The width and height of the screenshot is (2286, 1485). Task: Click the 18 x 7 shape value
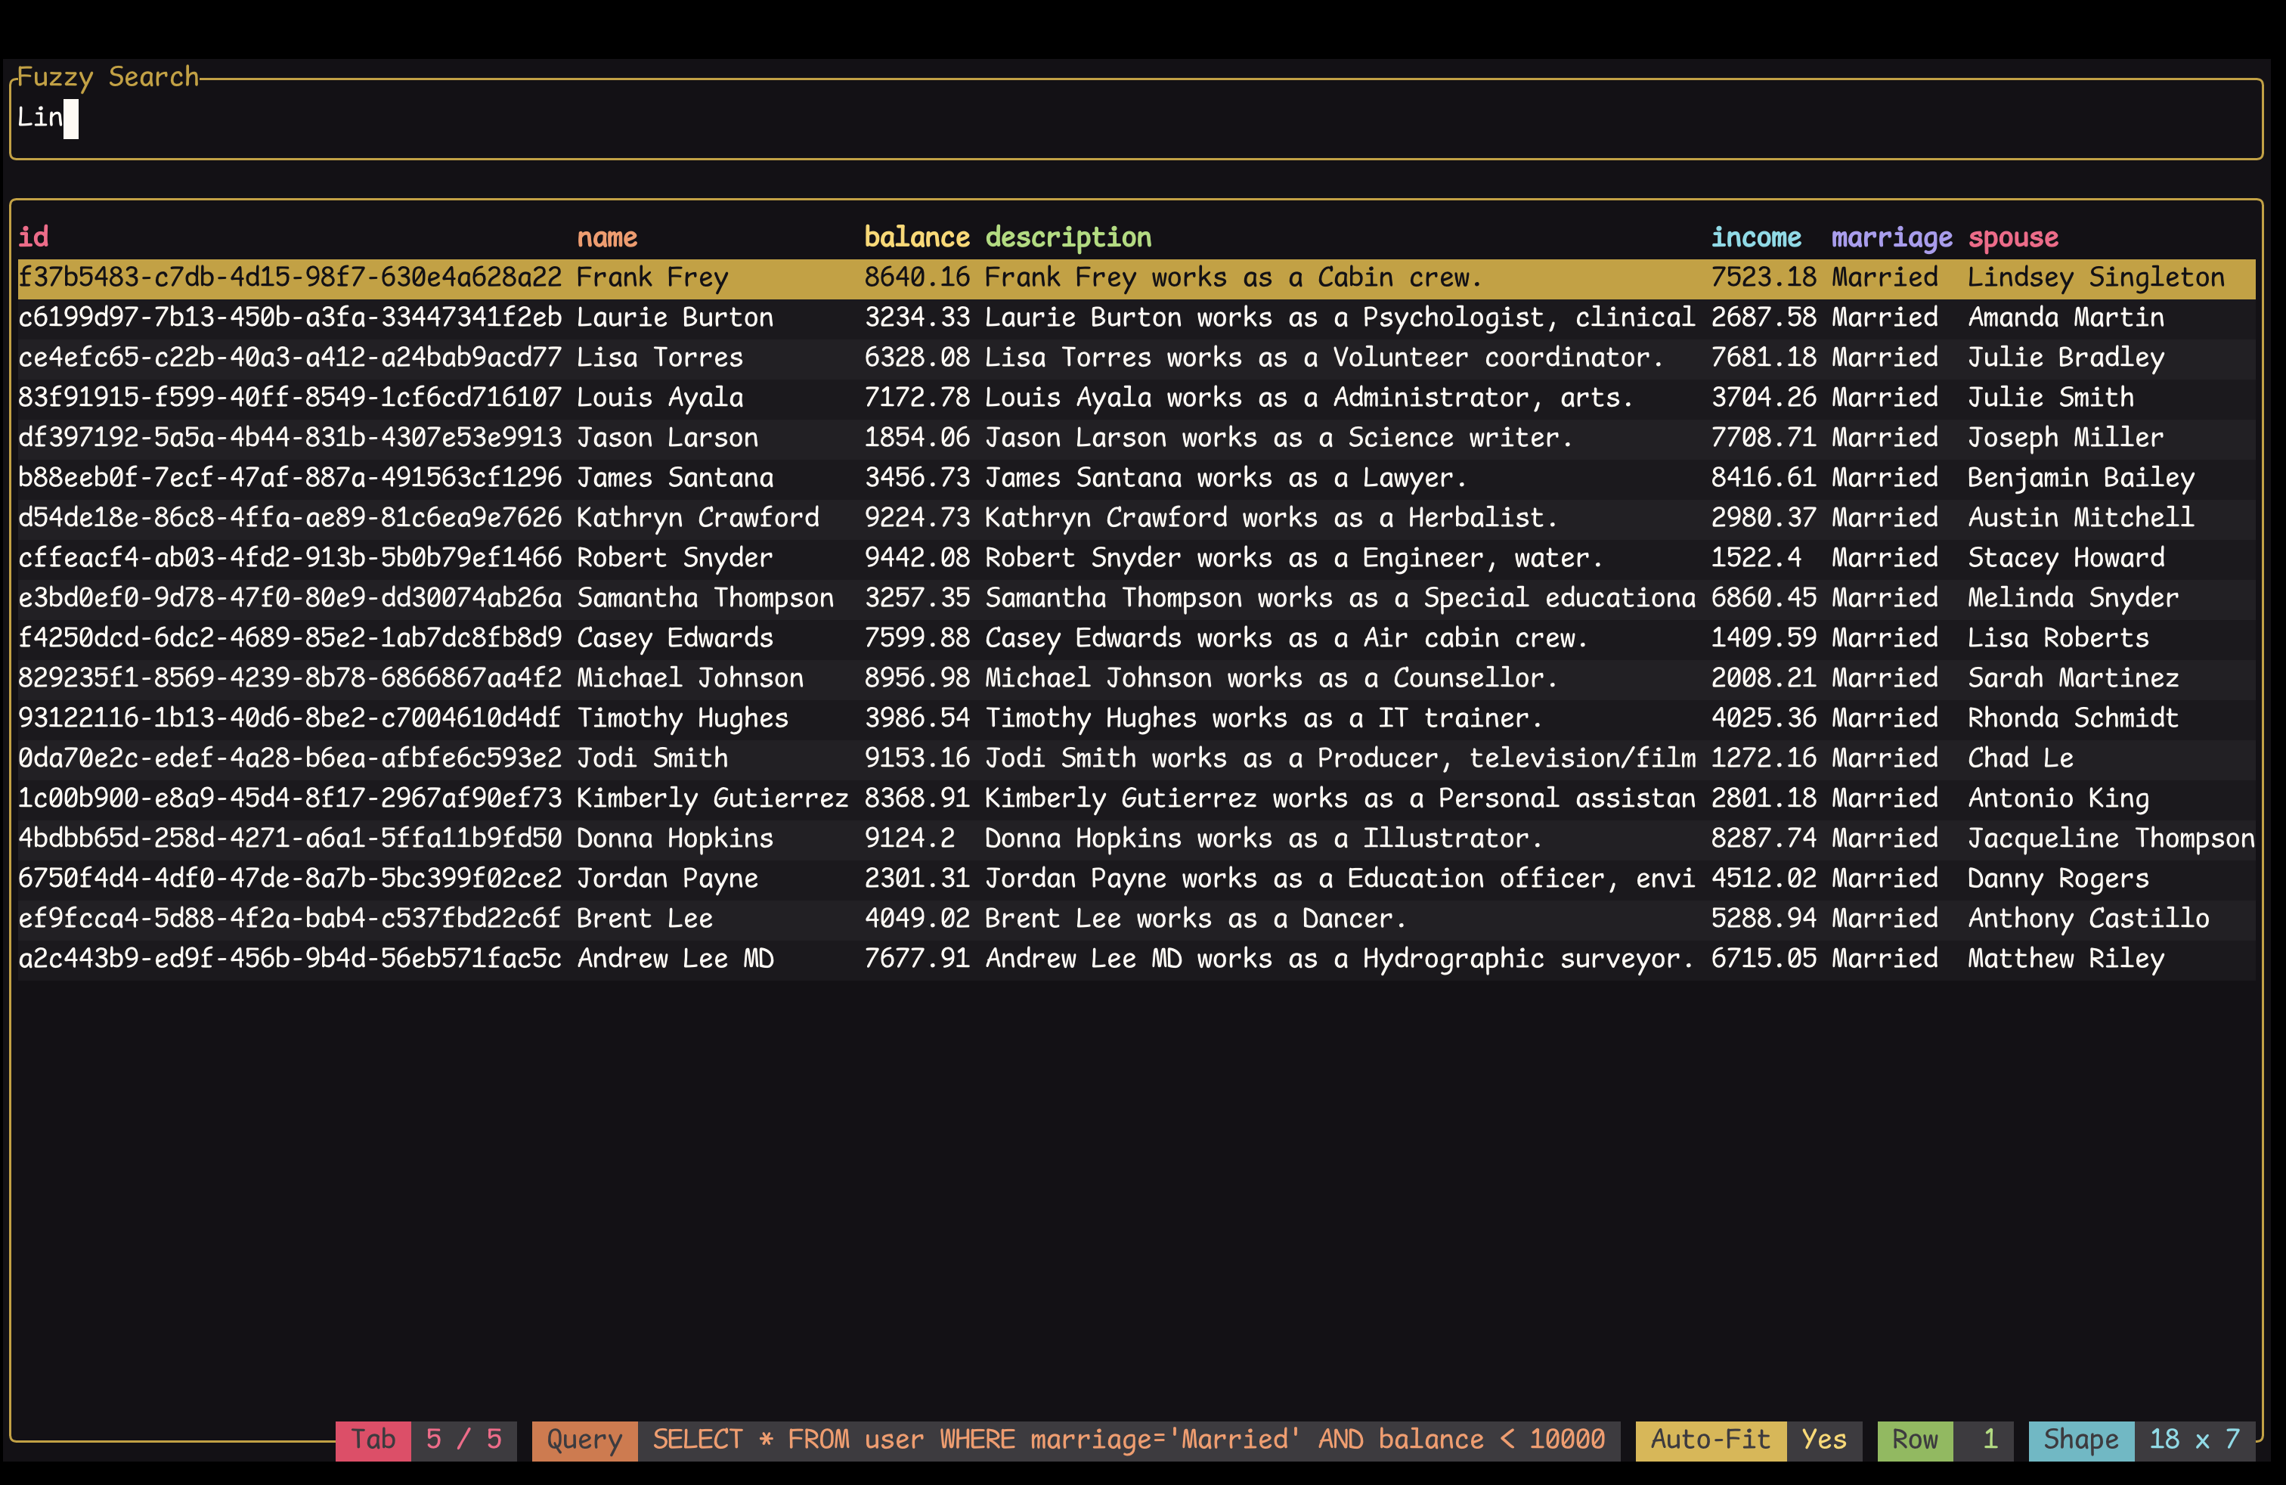coord(2195,1440)
